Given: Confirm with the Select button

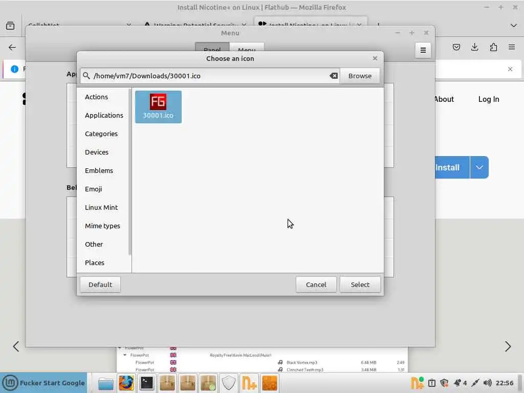Looking at the screenshot, I should 360,285.
